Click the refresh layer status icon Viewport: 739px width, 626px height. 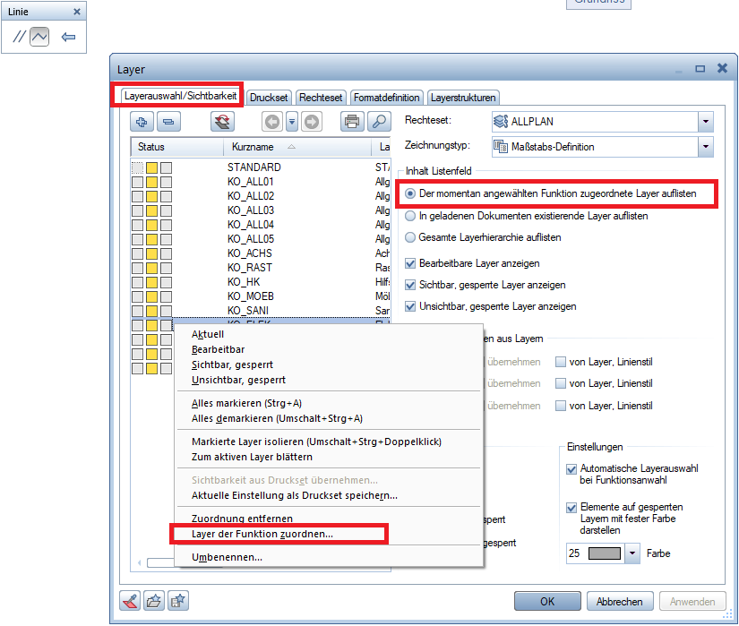pos(222,122)
